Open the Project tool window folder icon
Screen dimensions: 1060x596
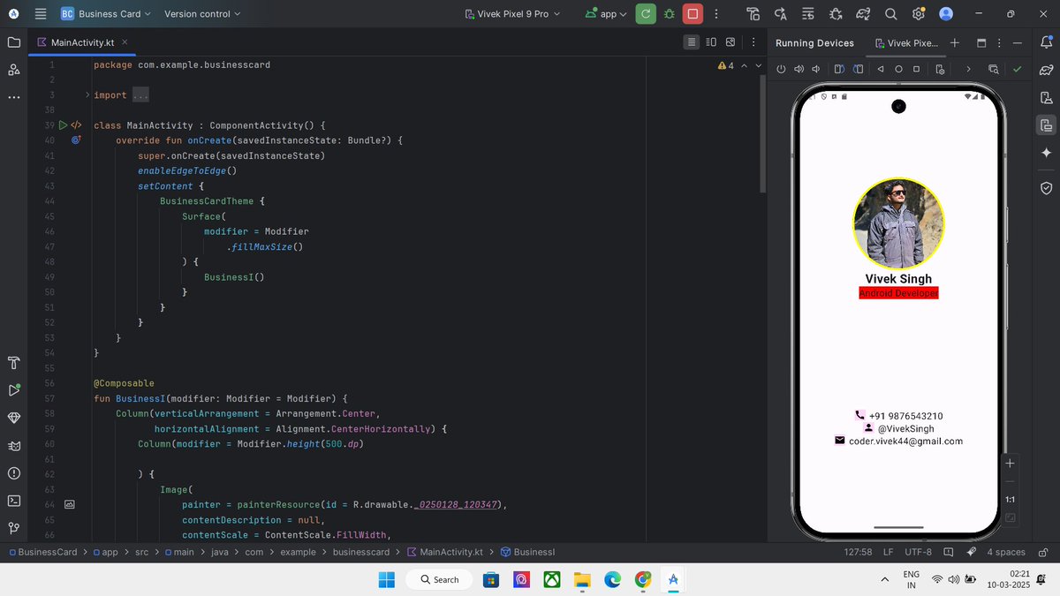[13, 42]
